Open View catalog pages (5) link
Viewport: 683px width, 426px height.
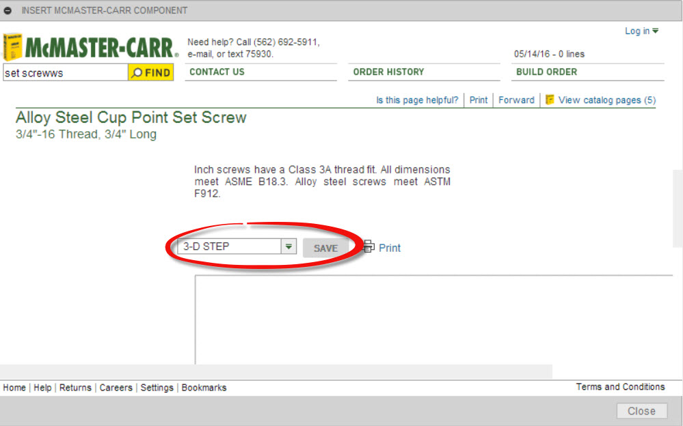607,100
